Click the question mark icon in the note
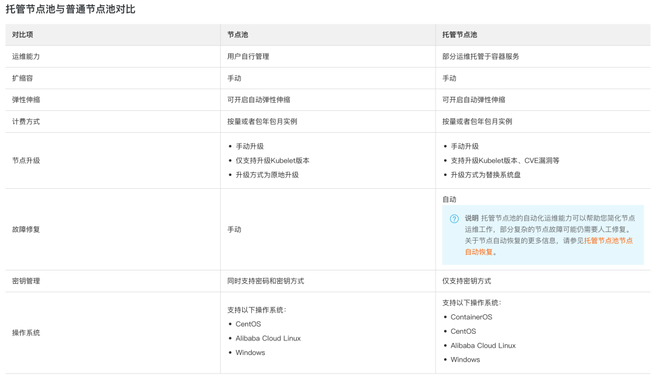657x377 pixels. (454, 219)
